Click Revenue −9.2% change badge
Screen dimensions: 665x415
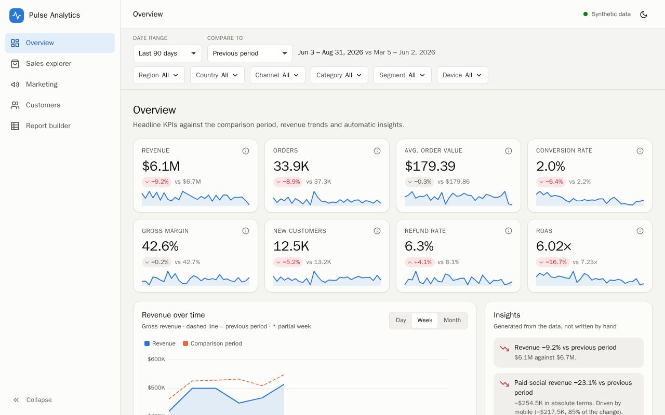pos(156,182)
